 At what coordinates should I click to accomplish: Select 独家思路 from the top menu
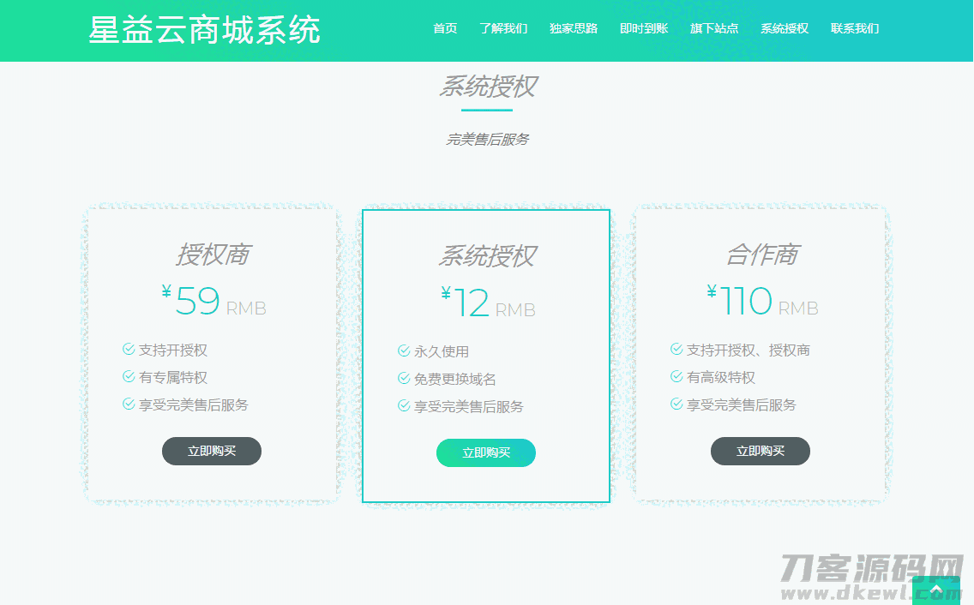(574, 28)
